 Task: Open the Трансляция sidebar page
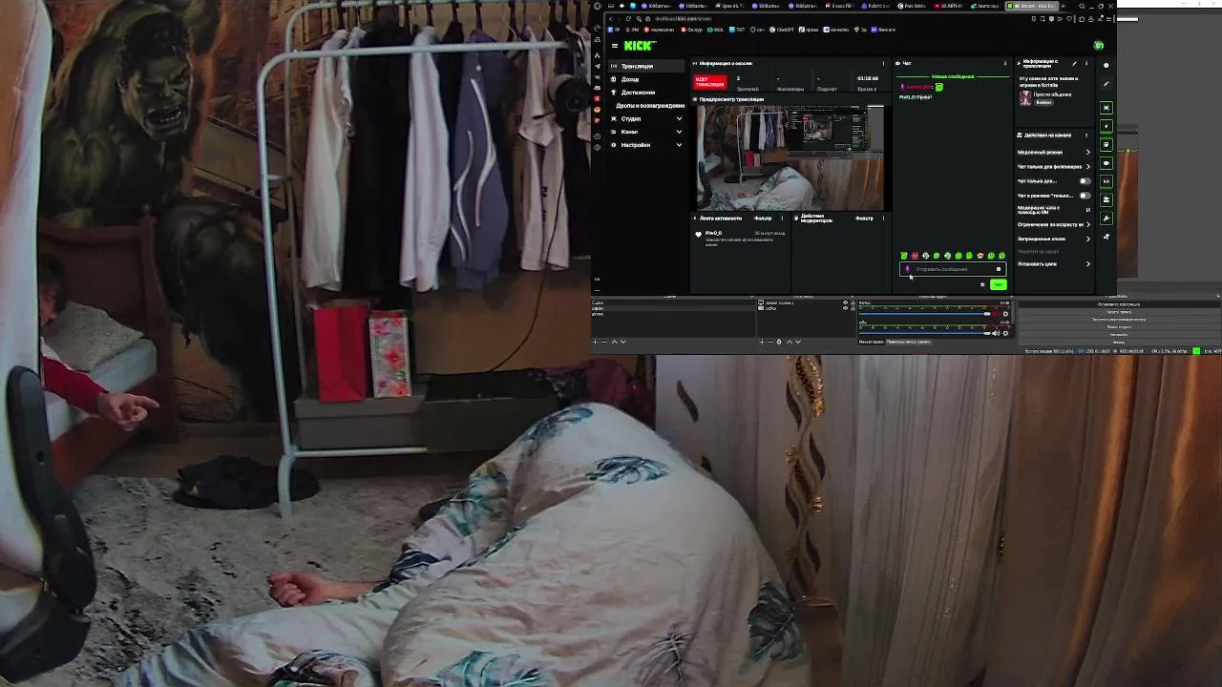(647, 66)
